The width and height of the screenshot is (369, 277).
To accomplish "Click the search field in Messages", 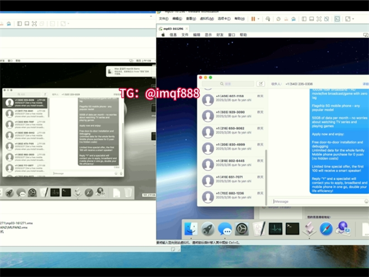I will pyautogui.click(x=228, y=84).
